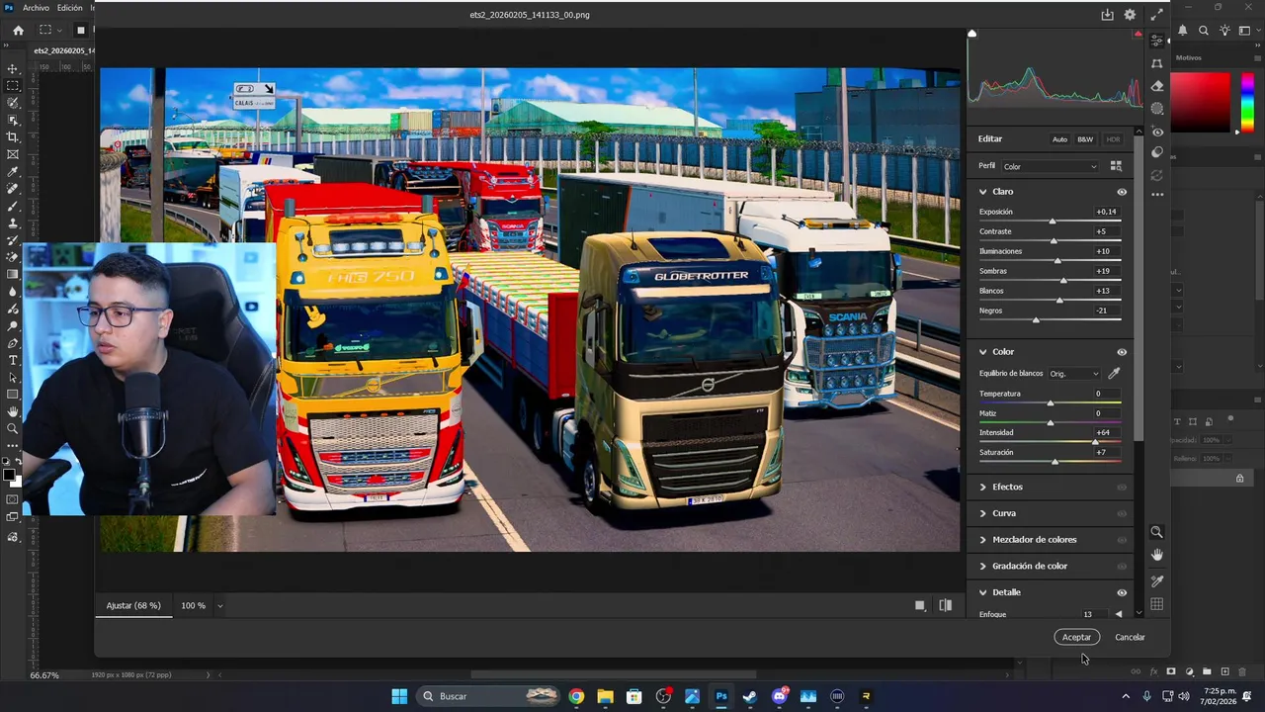1265x712 pixels.
Task: Open Camera Raw preferences gear icon
Action: pos(1130,15)
